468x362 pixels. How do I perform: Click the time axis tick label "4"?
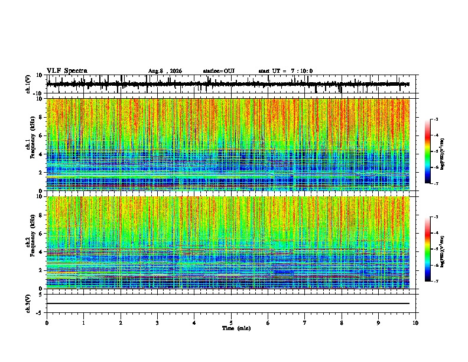tap(194, 323)
